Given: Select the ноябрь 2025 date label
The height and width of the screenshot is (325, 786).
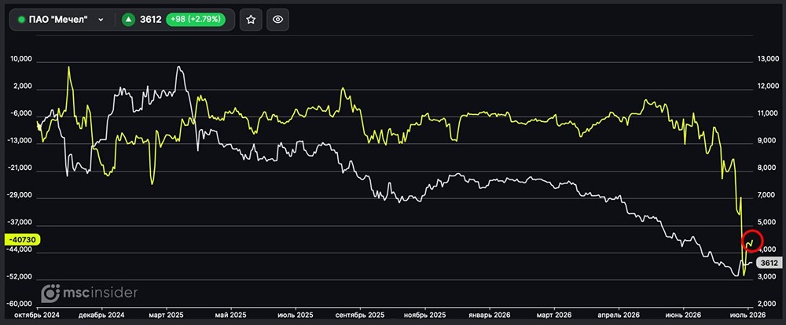Looking at the screenshot, I should click(x=424, y=315).
